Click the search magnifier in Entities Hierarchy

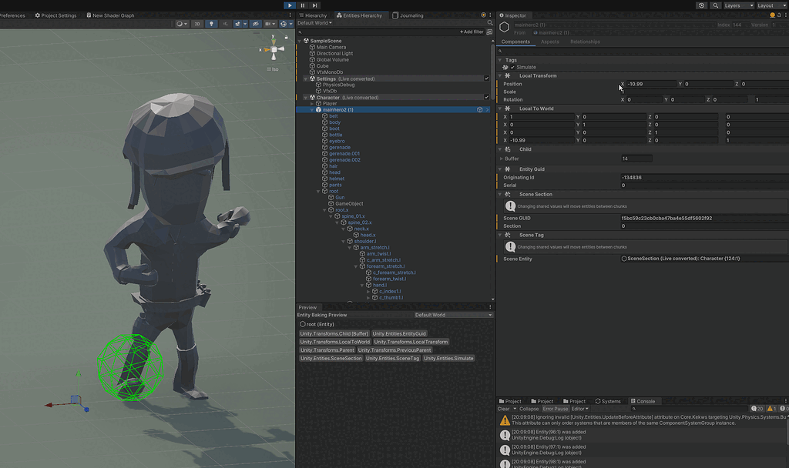(490, 23)
